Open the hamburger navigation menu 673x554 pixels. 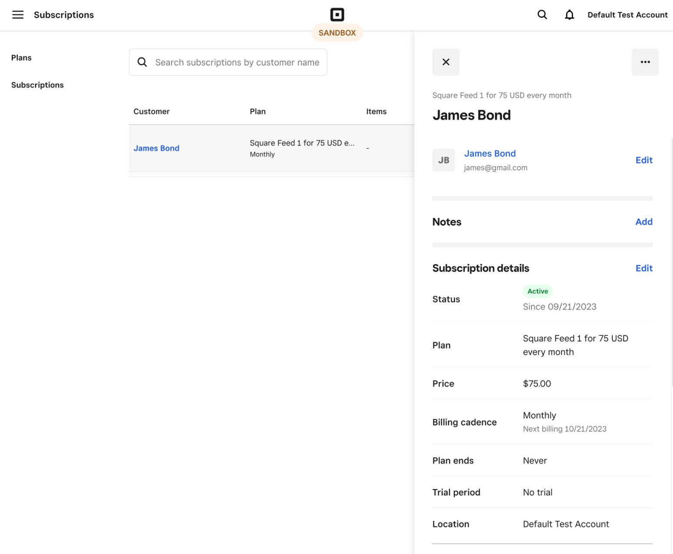(18, 15)
